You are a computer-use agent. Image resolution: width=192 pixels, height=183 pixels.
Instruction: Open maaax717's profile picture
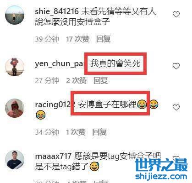pos(15,160)
